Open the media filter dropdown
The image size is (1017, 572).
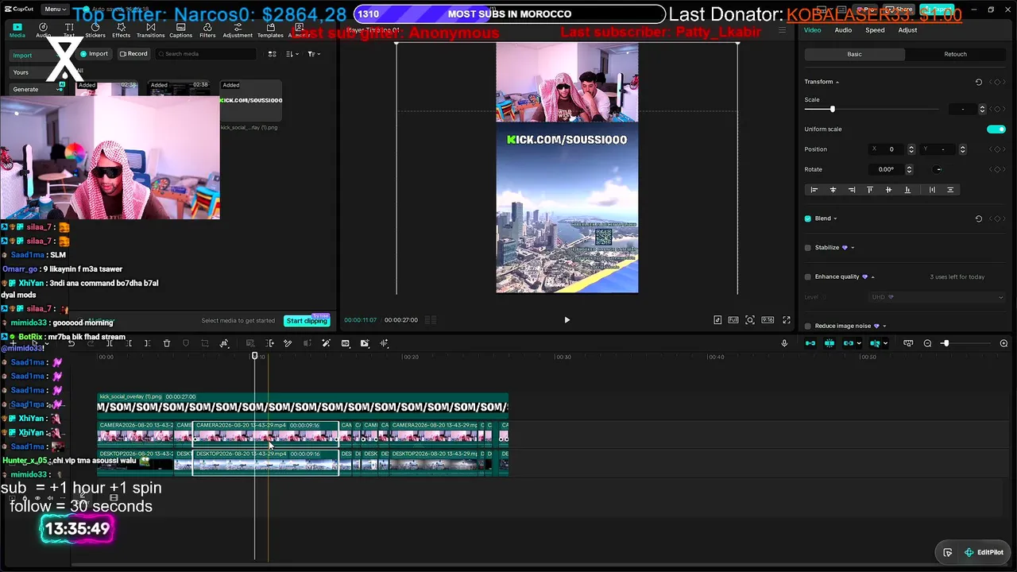(314, 54)
